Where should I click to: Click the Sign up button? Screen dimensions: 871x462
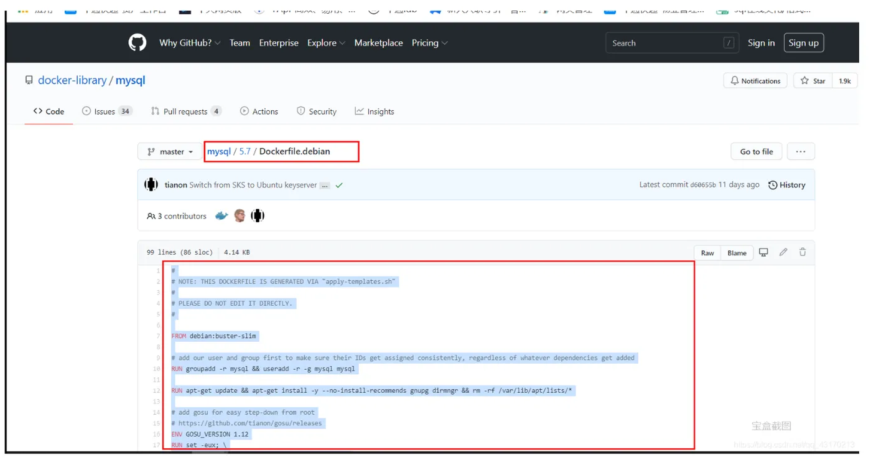[803, 43]
